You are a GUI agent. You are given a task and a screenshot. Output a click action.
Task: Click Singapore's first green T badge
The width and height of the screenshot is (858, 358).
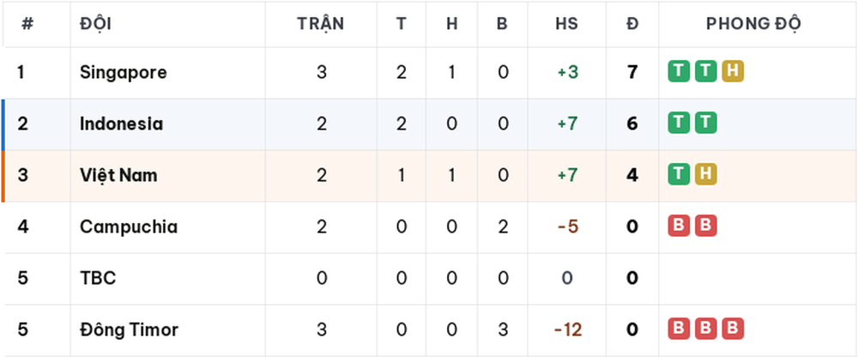point(679,72)
